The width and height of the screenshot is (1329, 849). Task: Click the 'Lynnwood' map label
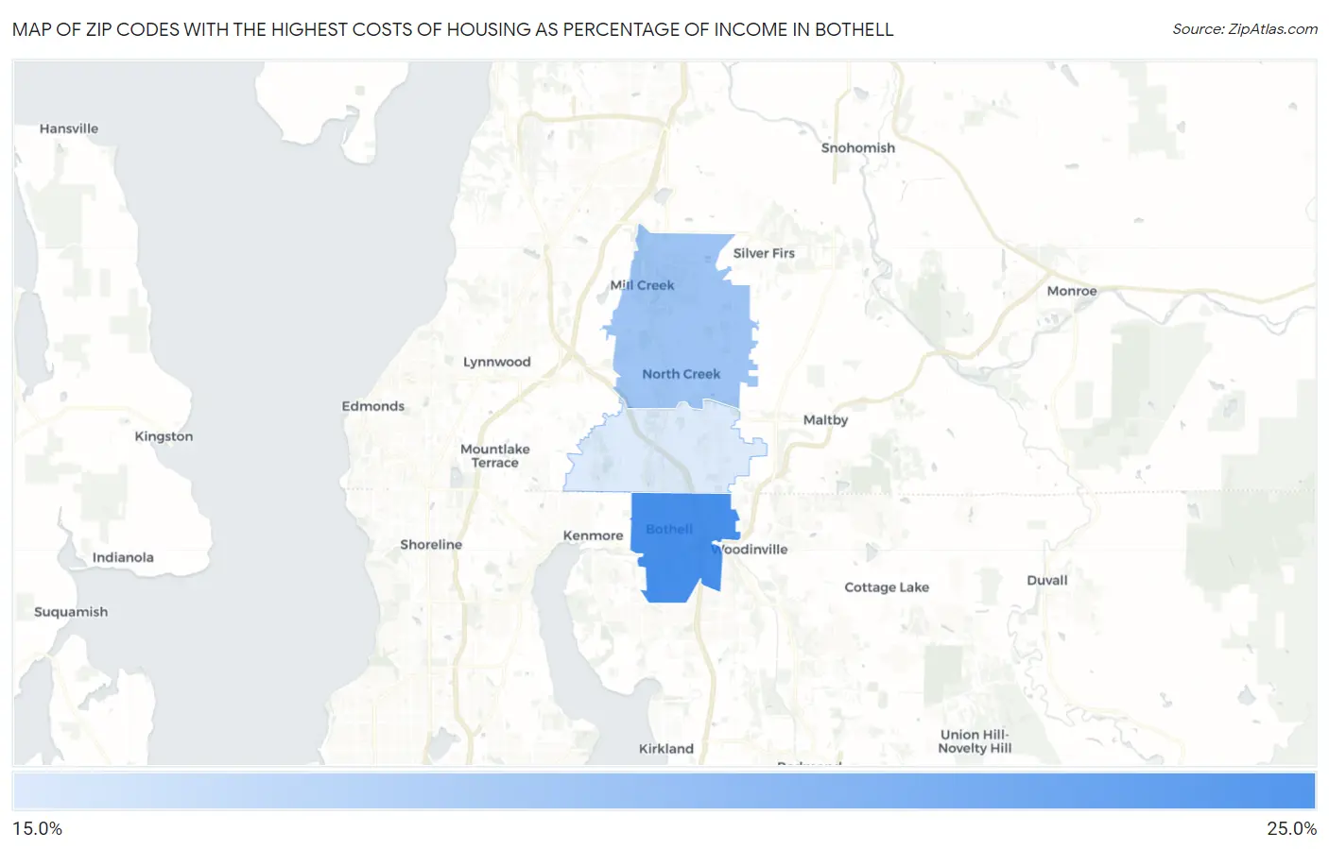point(496,362)
